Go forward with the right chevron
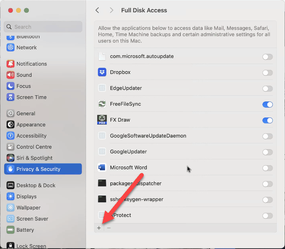This screenshot has width=285, height=249. click(112, 10)
